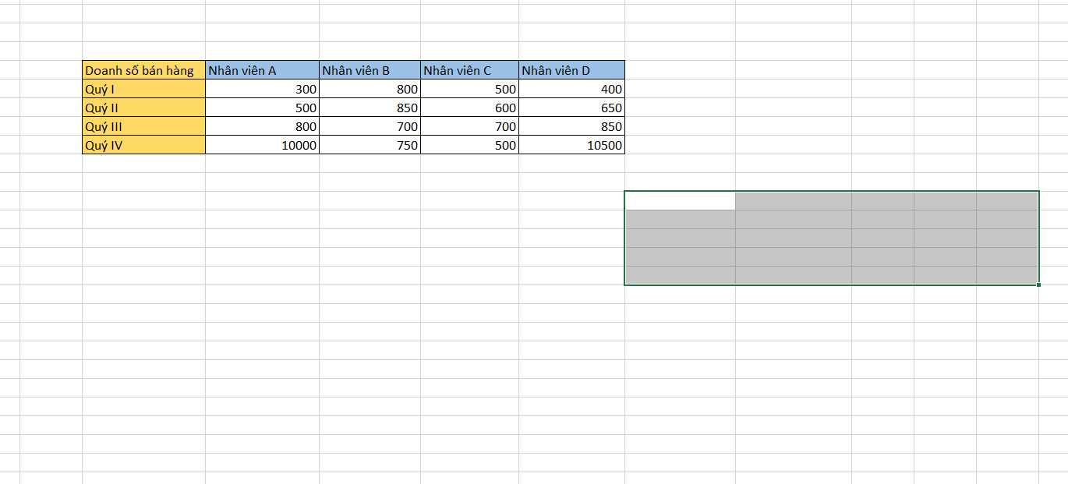Select Nhân viên B Quý II value 850

pos(370,108)
